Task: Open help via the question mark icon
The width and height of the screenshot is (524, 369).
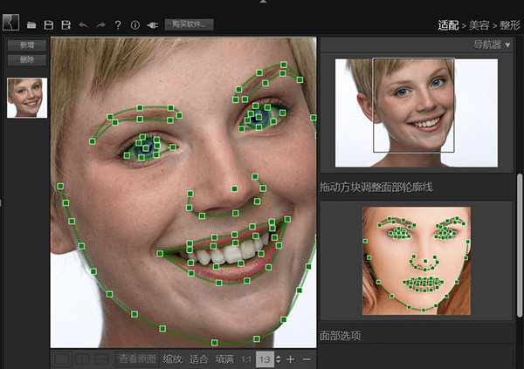Action: coord(118,25)
